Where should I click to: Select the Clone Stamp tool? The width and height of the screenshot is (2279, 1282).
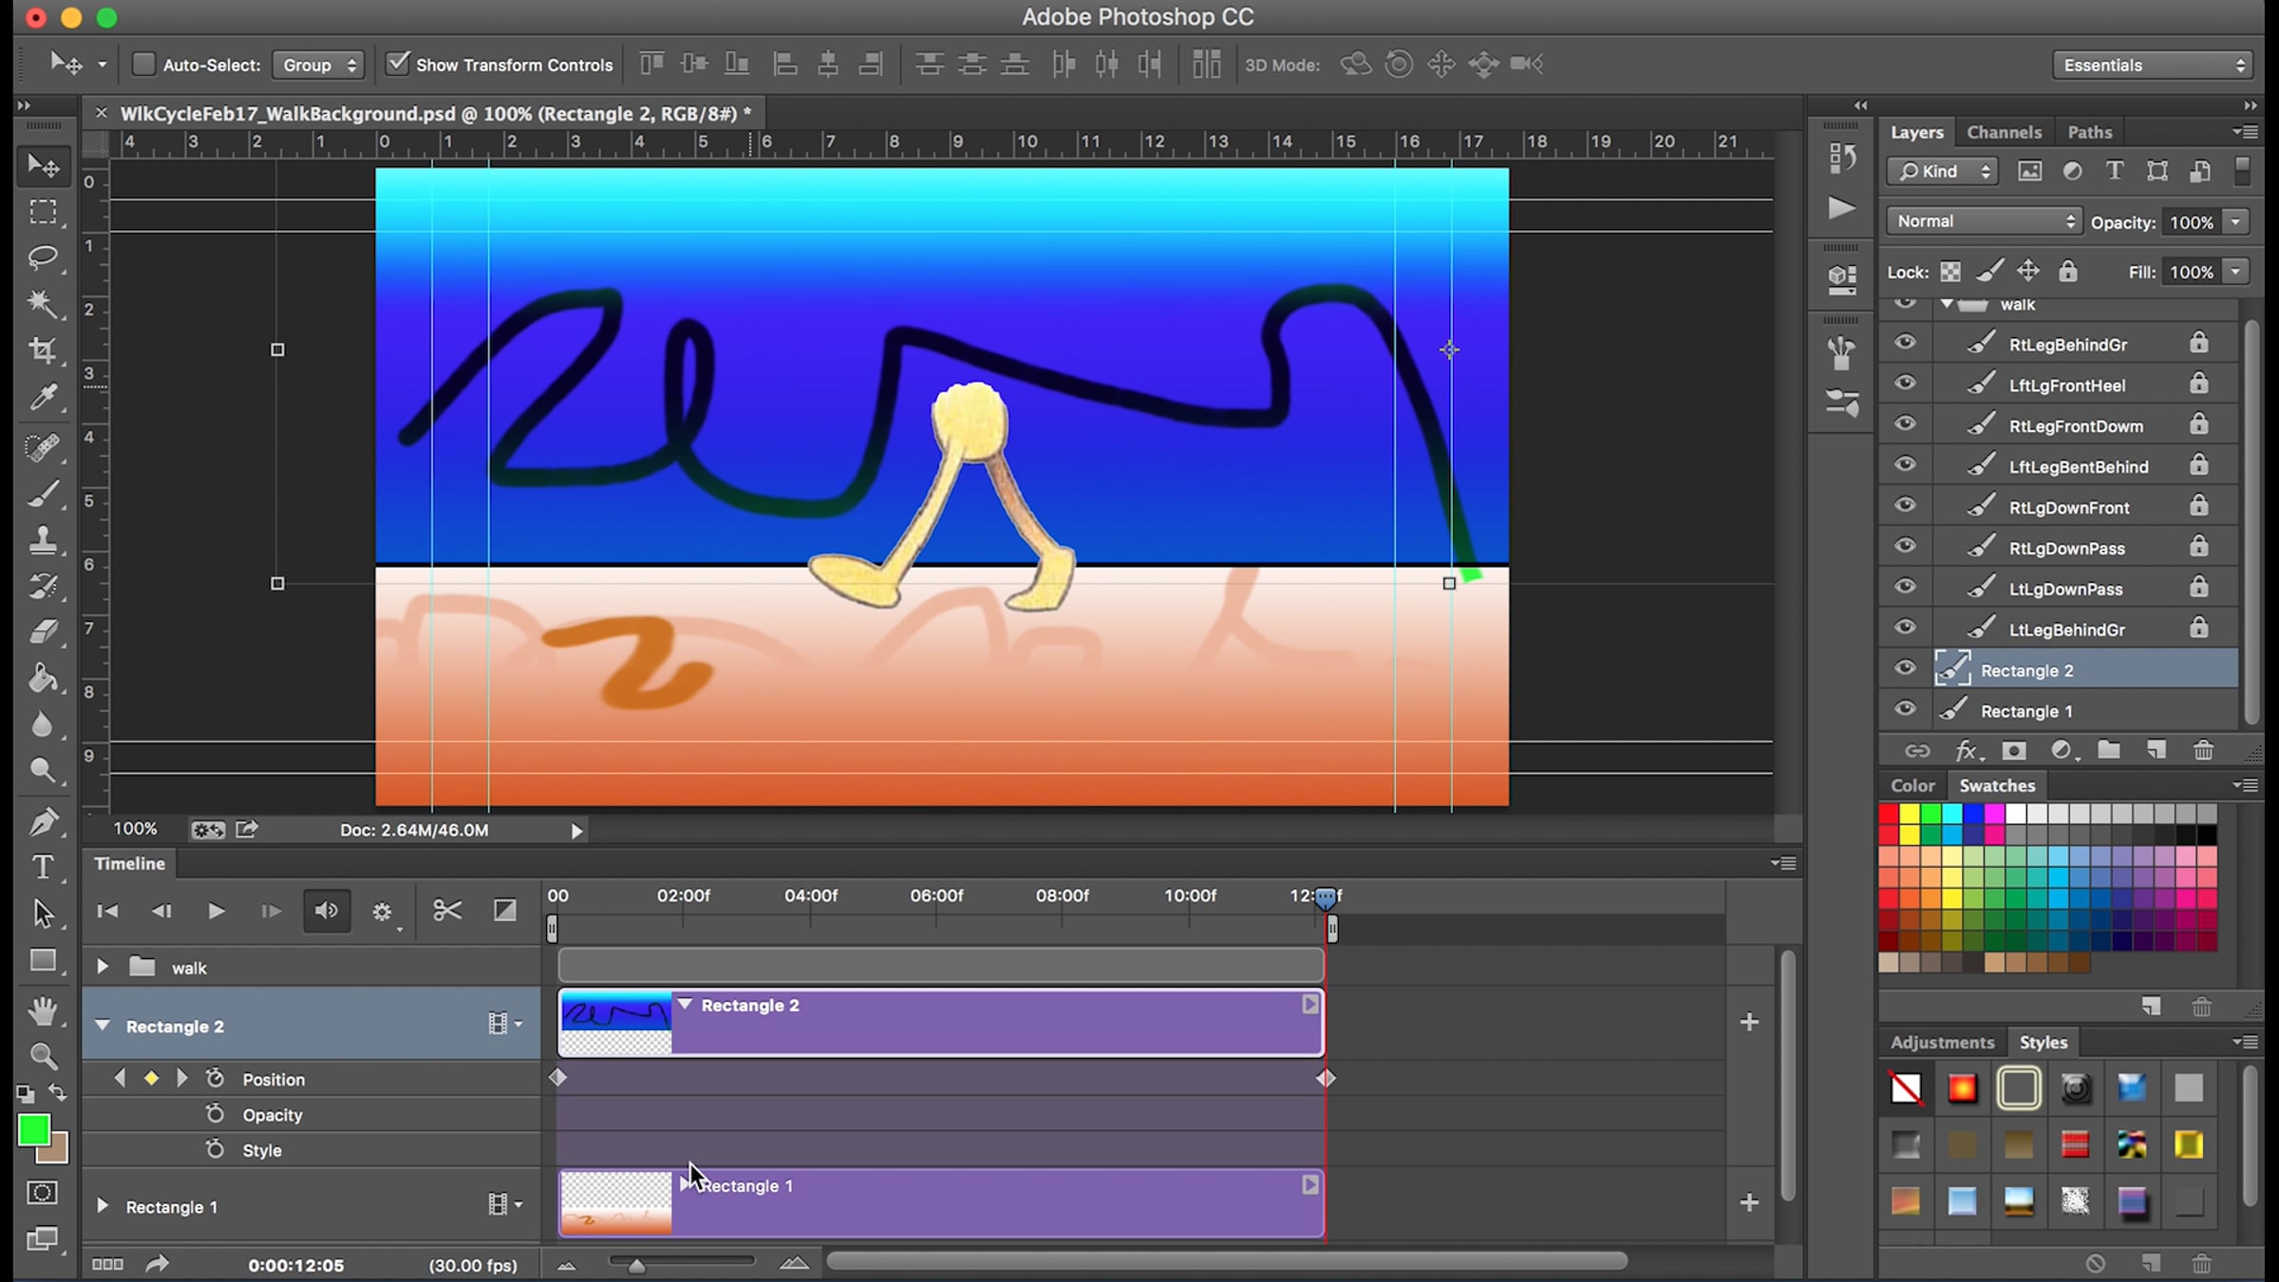tap(43, 540)
